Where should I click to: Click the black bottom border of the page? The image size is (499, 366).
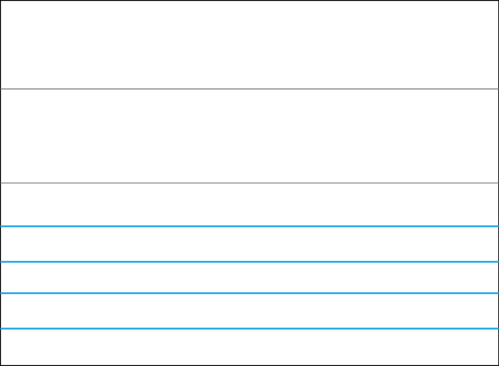click(x=249, y=365)
